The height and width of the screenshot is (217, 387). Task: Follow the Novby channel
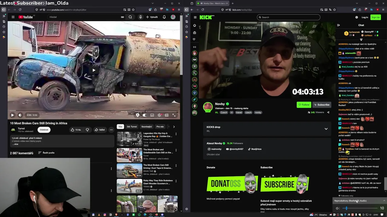[304, 105]
